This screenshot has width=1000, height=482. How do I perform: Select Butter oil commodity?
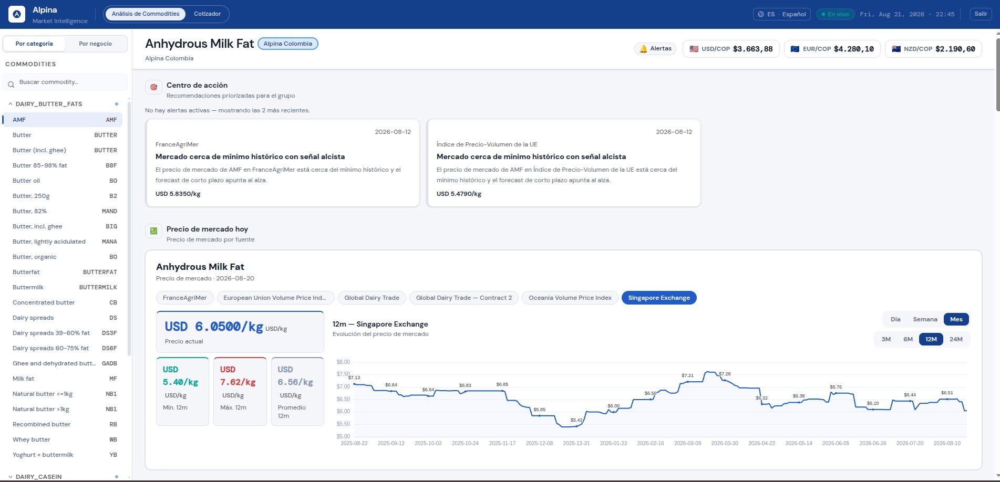[x=63, y=181]
